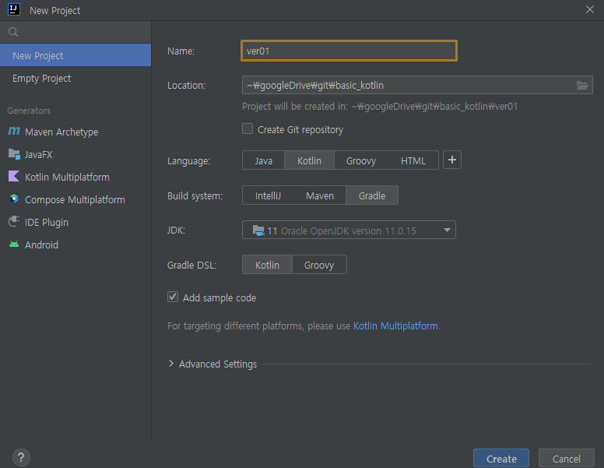Image resolution: width=604 pixels, height=468 pixels.
Task: Set build system to Maven
Action: [320, 195]
